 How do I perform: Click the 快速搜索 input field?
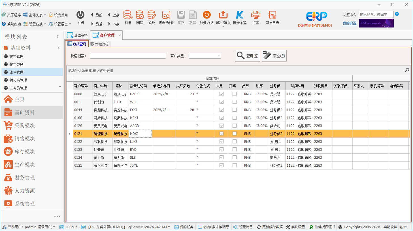pyautogui.click(x=128, y=56)
